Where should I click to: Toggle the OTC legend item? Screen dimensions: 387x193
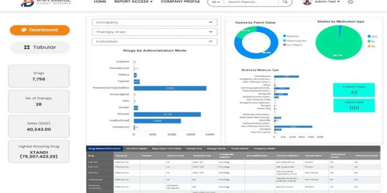click(x=372, y=37)
